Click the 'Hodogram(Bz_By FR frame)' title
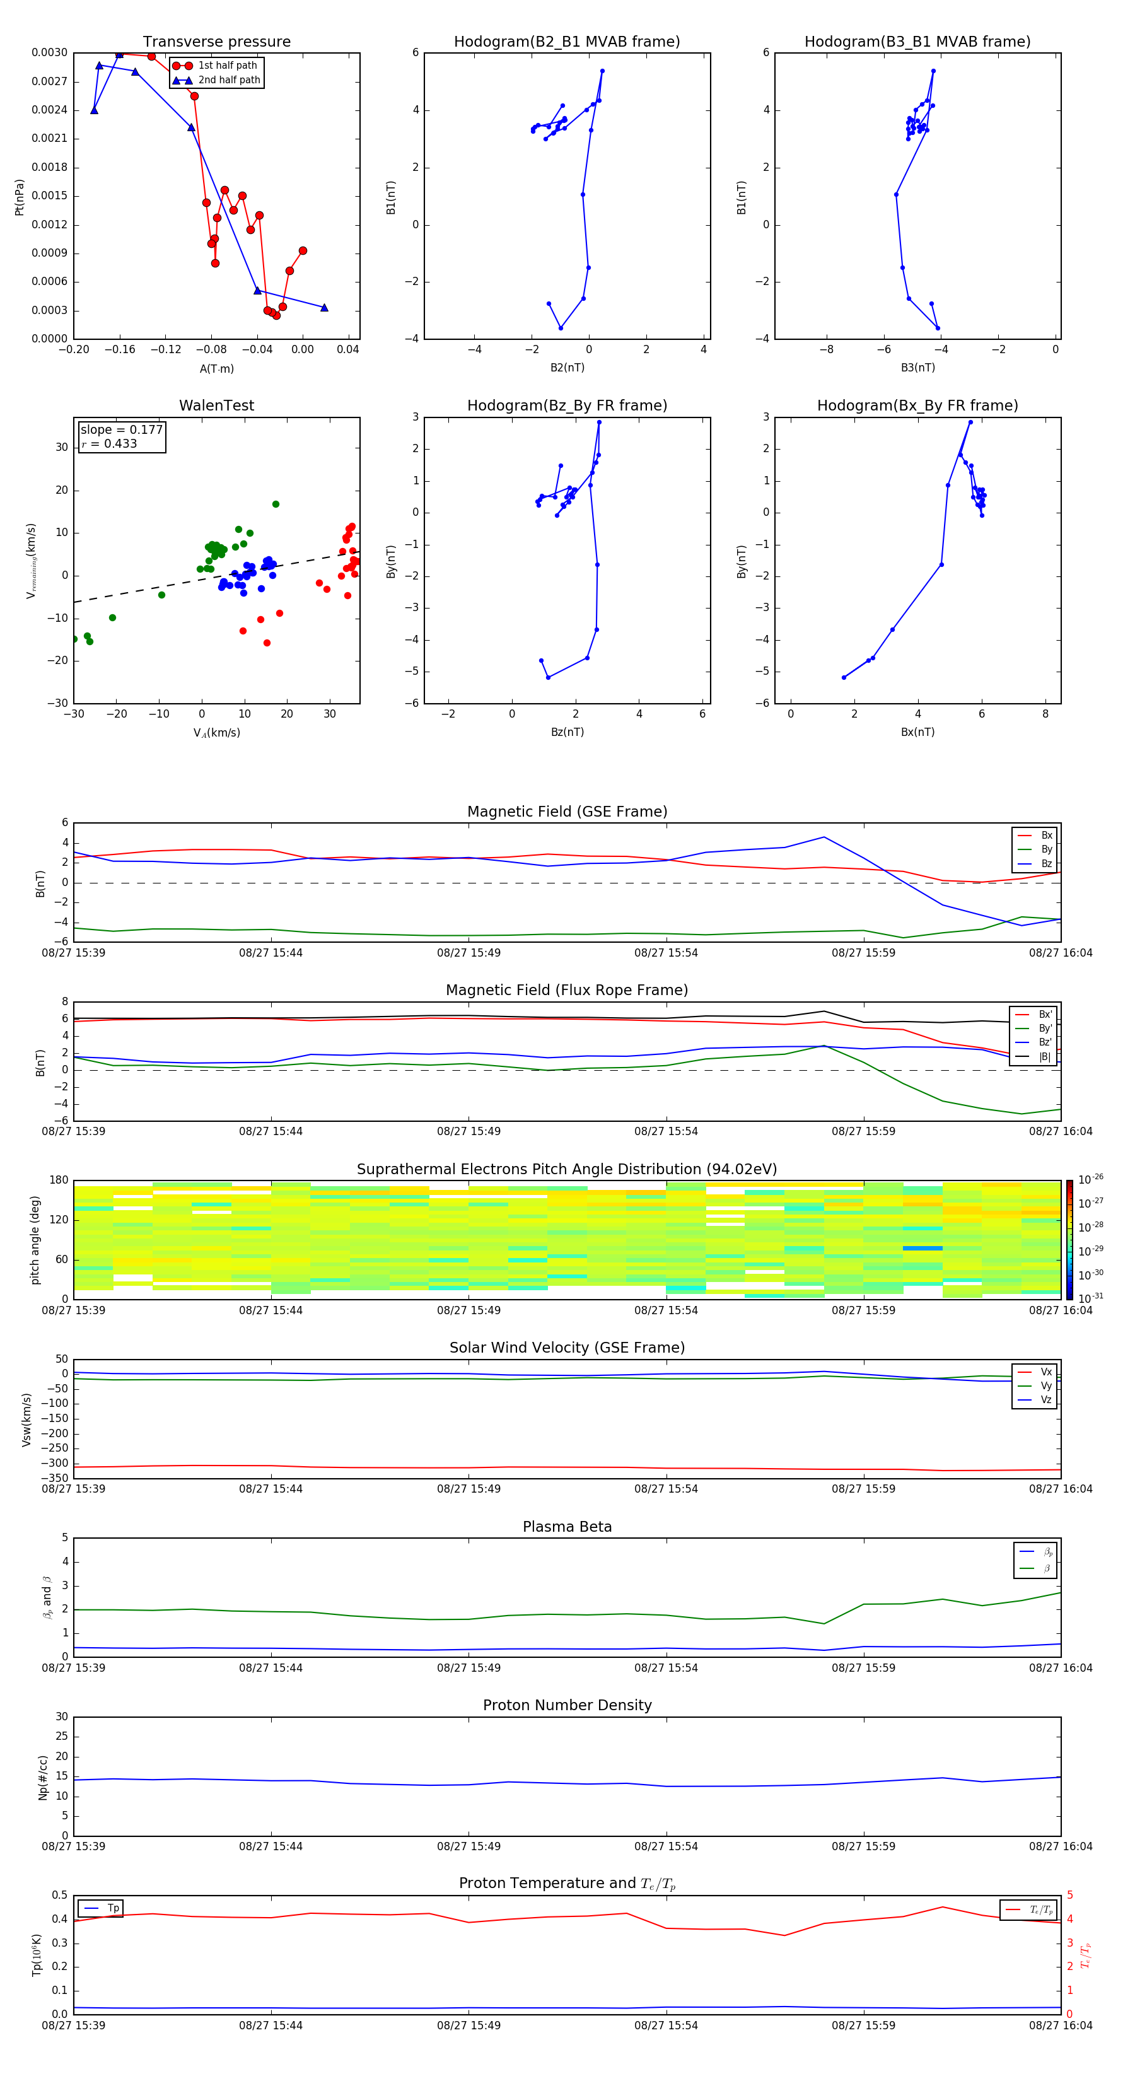Screen dimensions: 1135x2081 567,405
